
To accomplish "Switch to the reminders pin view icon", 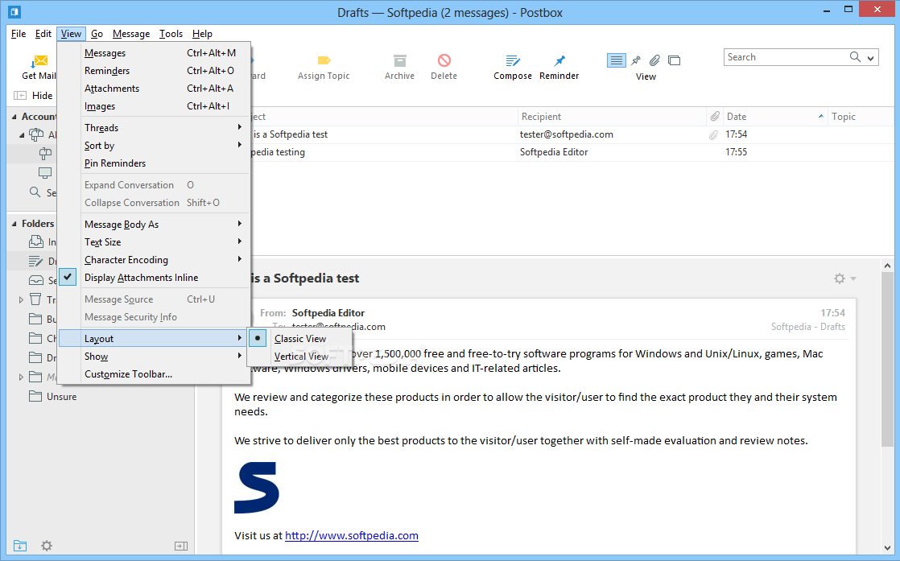I will click(636, 60).
